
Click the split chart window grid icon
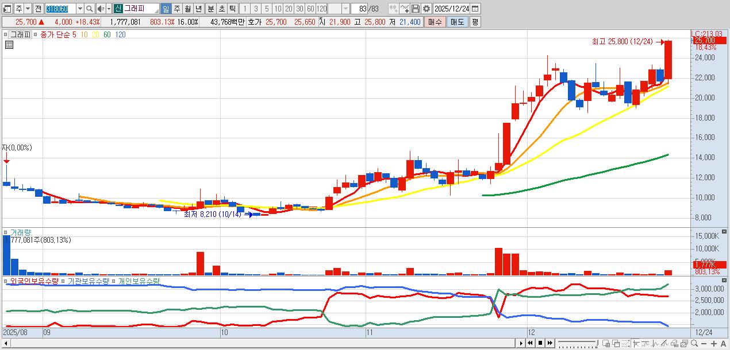click(x=606, y=343)
